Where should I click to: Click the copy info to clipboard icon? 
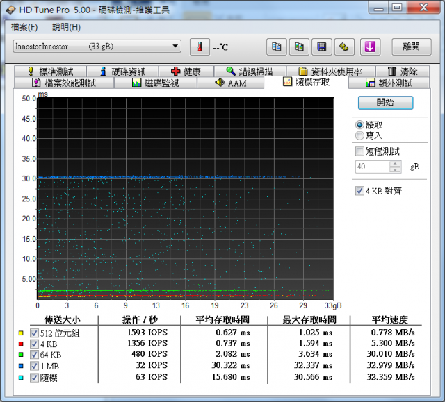(277, 47)
